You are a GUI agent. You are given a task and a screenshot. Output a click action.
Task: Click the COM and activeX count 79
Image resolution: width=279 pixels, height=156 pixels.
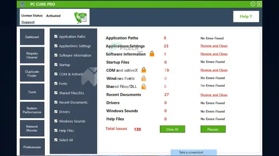(x=167, y=70)
